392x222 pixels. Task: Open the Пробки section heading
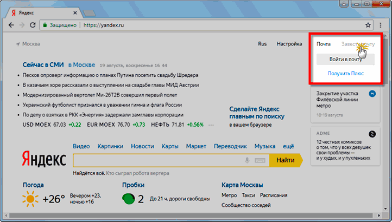pyautogui.click(x=133, y=185)
